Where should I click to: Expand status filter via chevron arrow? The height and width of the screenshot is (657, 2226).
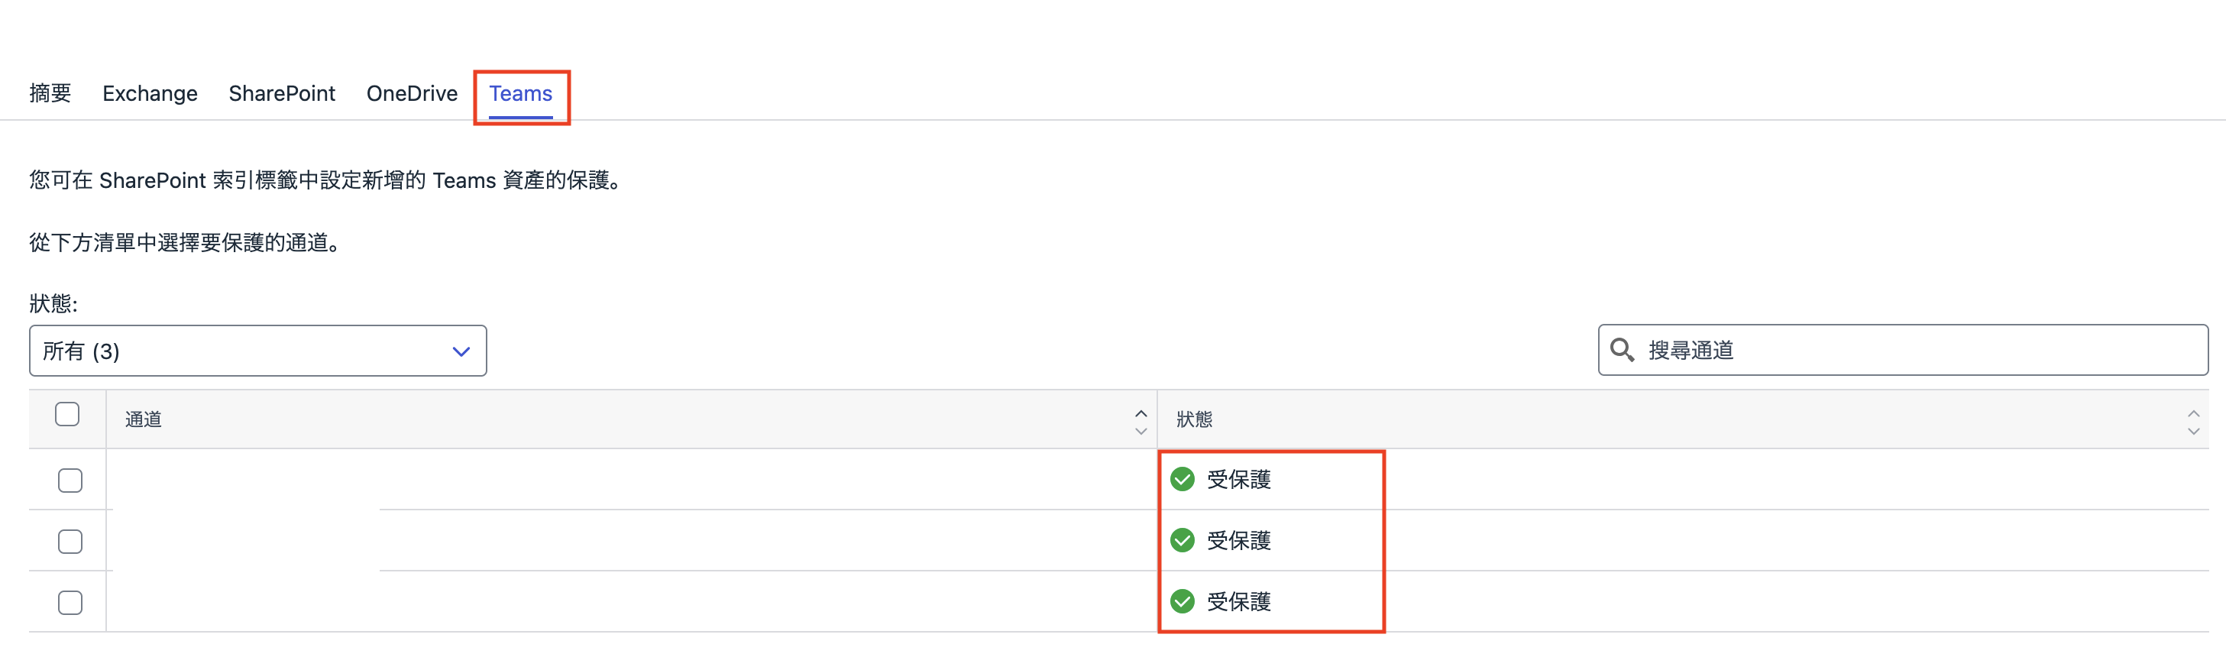(461, 352)
